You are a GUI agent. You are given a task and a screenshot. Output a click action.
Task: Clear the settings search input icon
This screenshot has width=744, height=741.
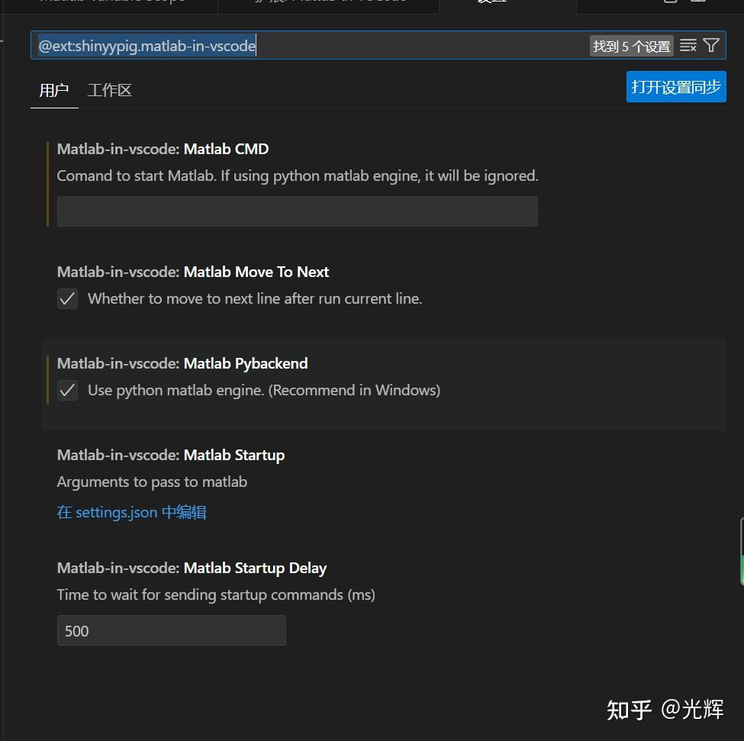[688, 46]
